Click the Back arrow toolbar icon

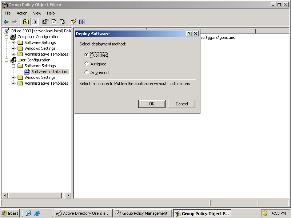[6, 22]
